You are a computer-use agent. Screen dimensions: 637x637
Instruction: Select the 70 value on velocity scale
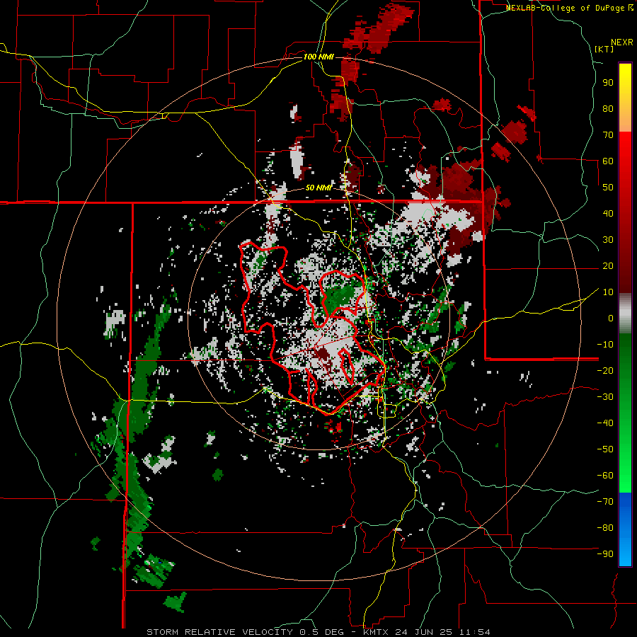click(x=608, y=135)
